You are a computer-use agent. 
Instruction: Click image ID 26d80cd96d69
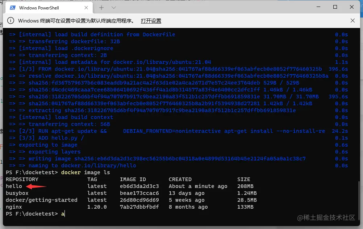(x=139, y=200)
